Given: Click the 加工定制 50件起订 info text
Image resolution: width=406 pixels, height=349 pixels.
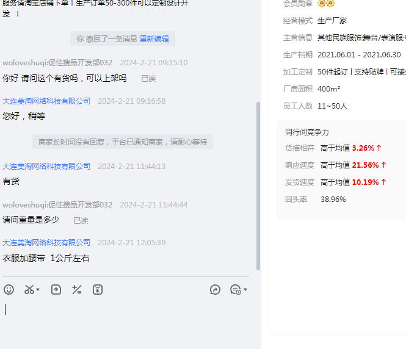Looking at the screenshot, I should 361,71.
